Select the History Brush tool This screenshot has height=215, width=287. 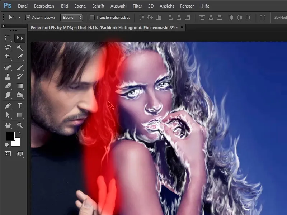coord(20,77)
